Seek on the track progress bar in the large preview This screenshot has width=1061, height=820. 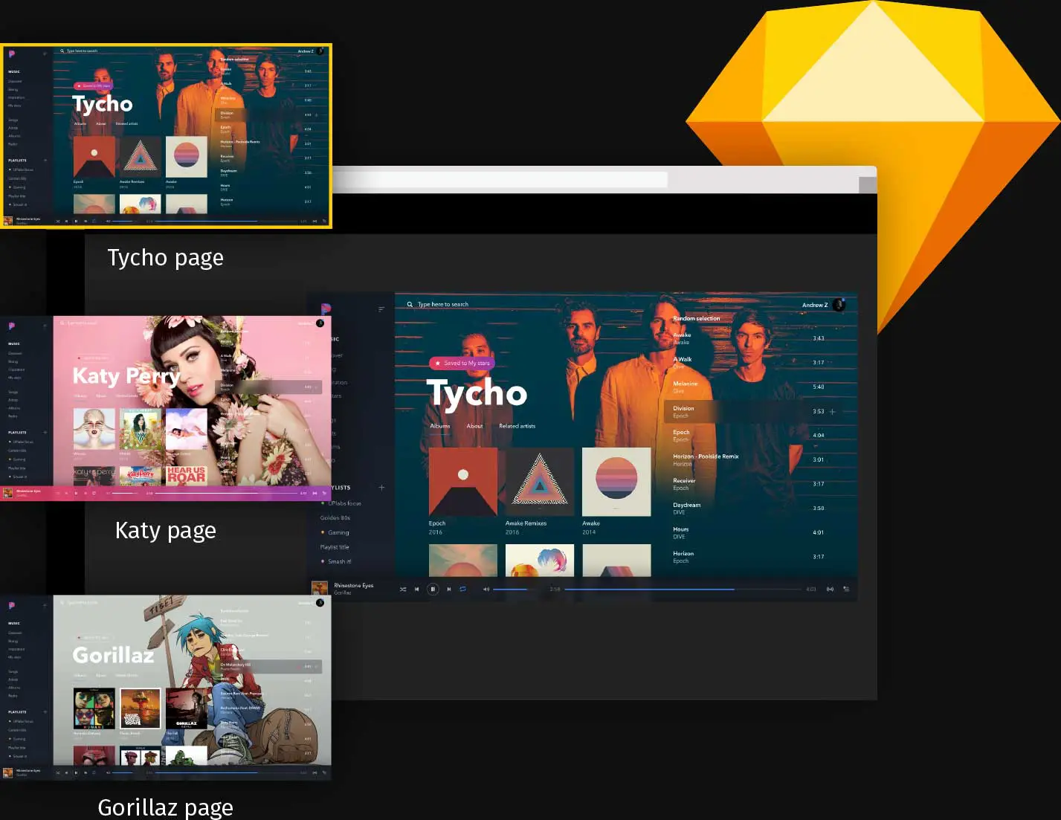681,590
